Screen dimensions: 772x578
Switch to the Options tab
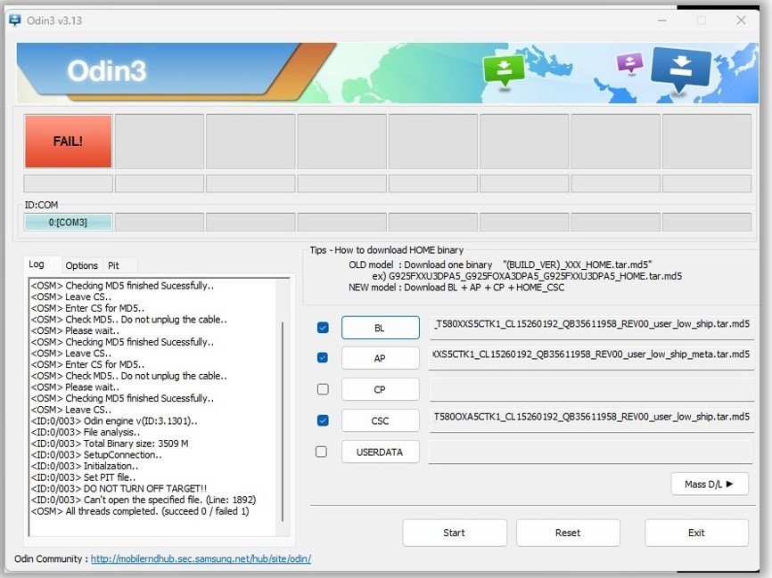[x=81, y=265]
